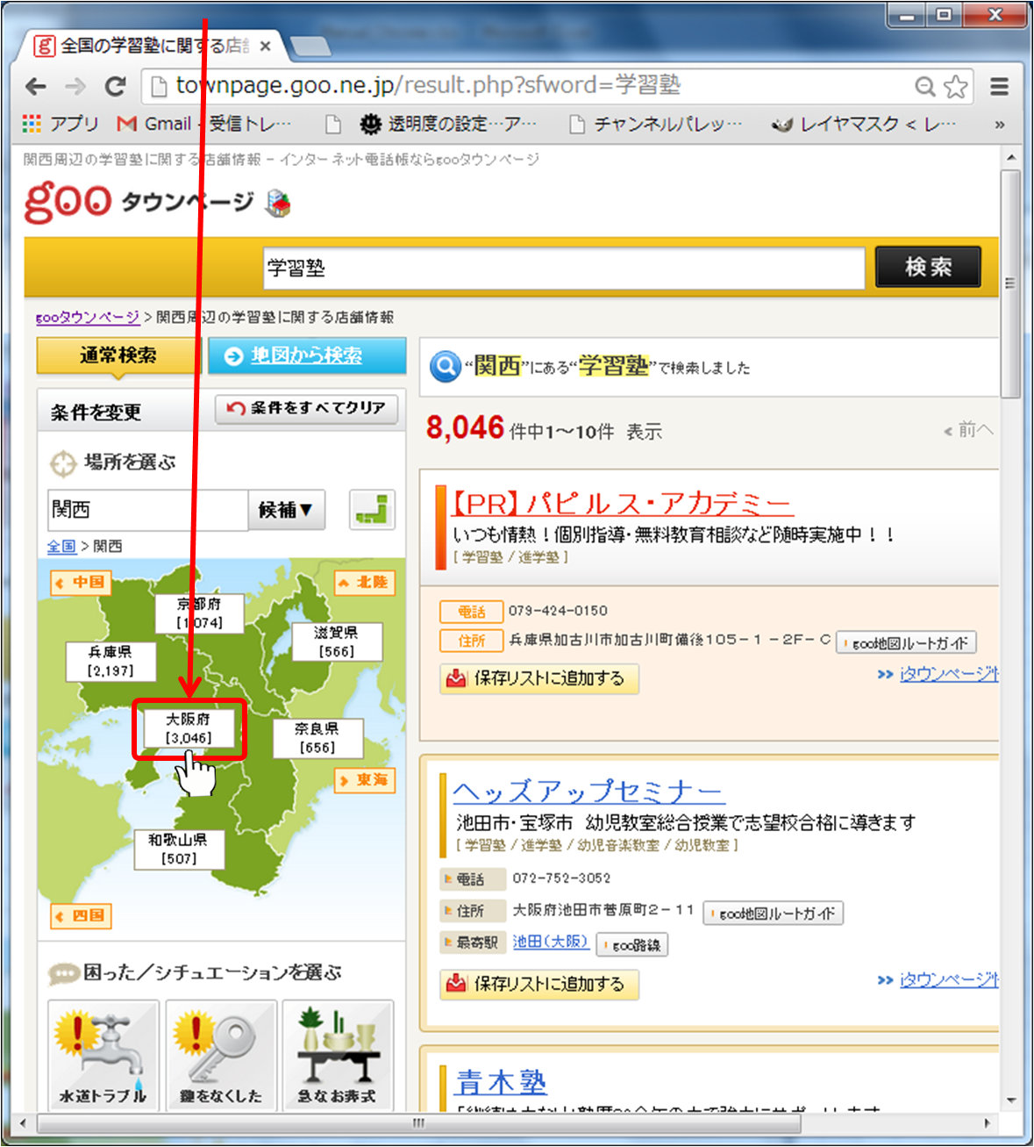Viewport: 1034px width, 1147px height.
Task: Open the 候補 dropdown
Action: [x=286, y=510]
